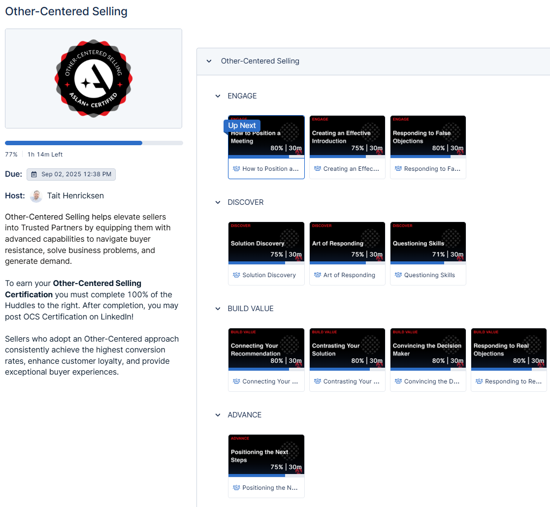This screenshot has height=507, width=550.
Task: Click the Up Next badge
Action: [x=242, y=126]
